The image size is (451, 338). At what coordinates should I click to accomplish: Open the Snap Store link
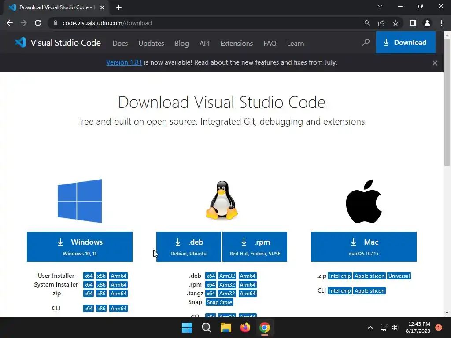tap(219, 302)
